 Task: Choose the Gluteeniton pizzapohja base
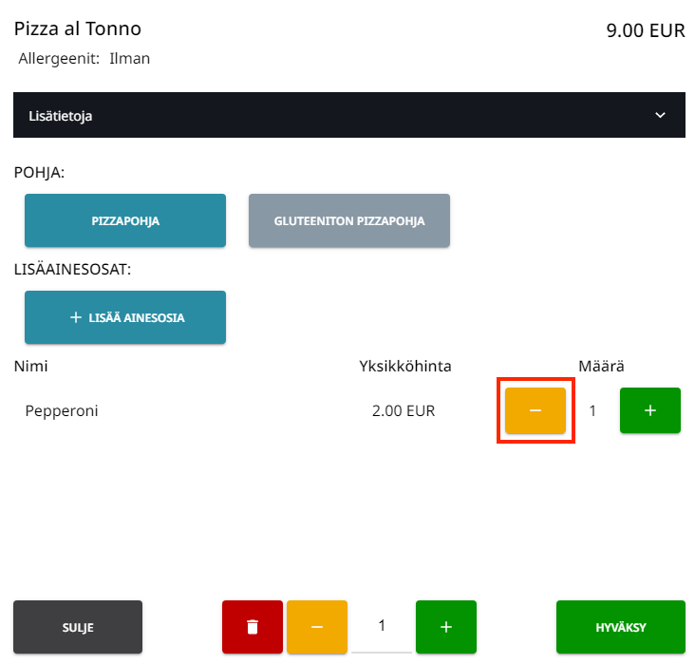[x=349, y=220]
